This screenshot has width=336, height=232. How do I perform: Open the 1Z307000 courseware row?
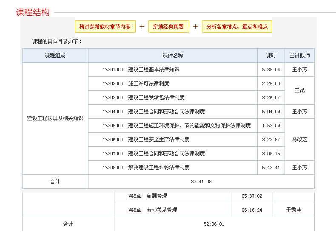pyautogui.click(x=166, y=154)
